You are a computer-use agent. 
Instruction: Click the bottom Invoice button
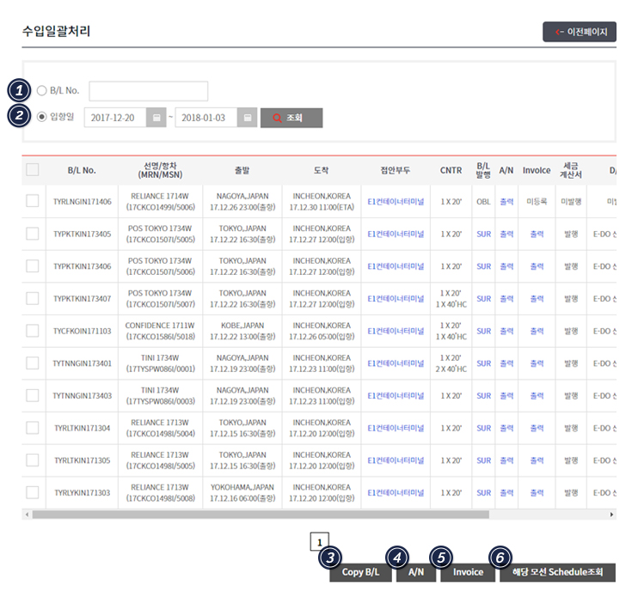pyautogui.click(x=468, y=572)
